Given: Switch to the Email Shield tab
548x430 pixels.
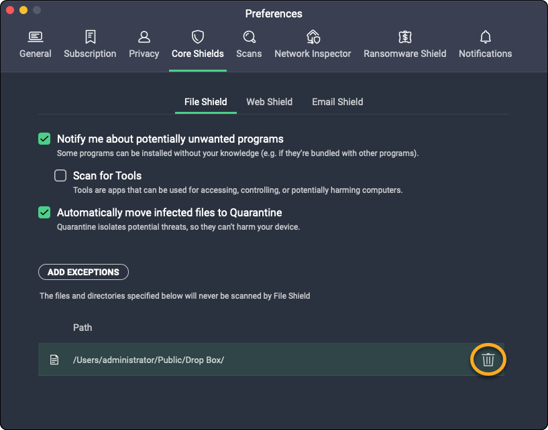Looking at the screenshot, I should 337,102.
